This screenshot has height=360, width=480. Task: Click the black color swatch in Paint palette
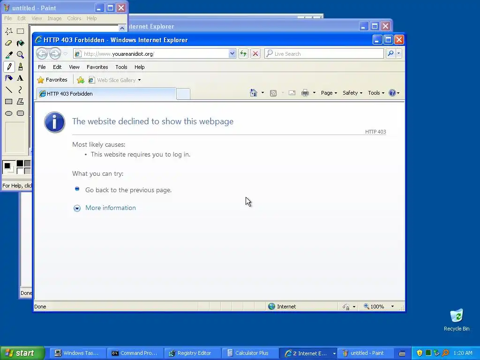pos(20,164)
